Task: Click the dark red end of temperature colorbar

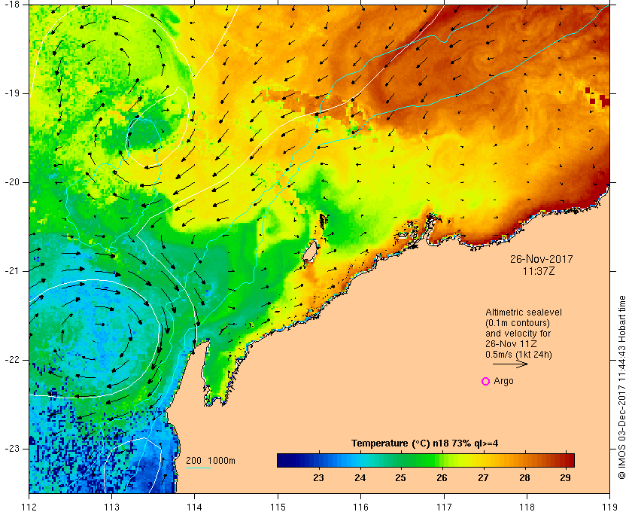Action: pyautogui.click(x=569, y=460)
